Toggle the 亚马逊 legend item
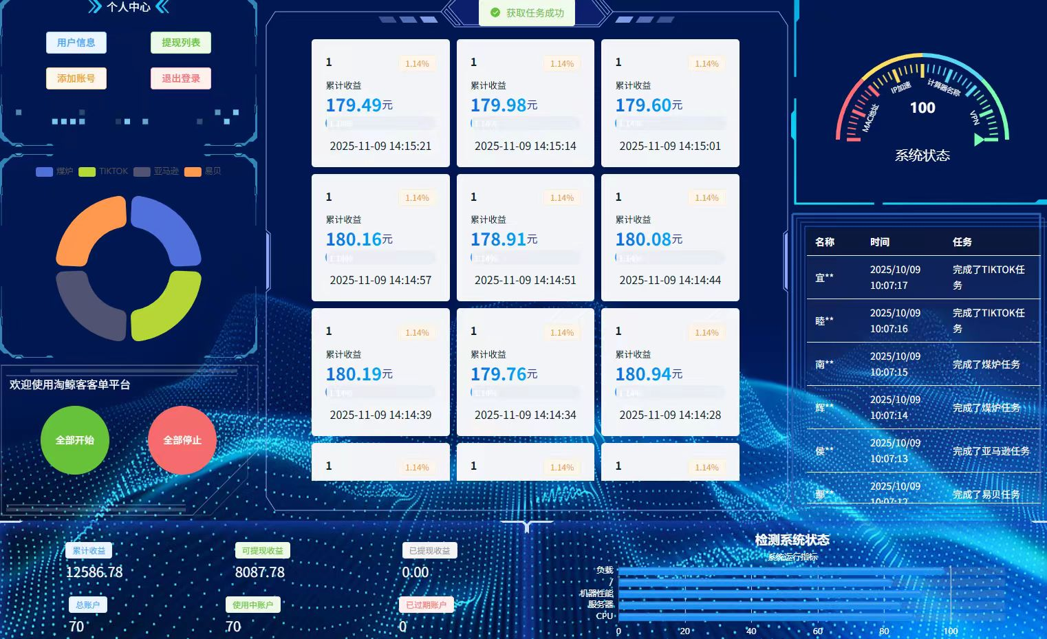The image size is (1047, 639). (x=156, y=171)
